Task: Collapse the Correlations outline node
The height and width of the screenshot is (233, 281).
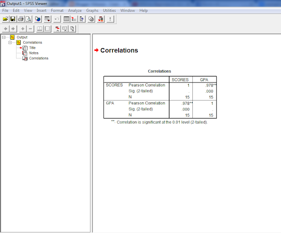Action: pos(10,43)
